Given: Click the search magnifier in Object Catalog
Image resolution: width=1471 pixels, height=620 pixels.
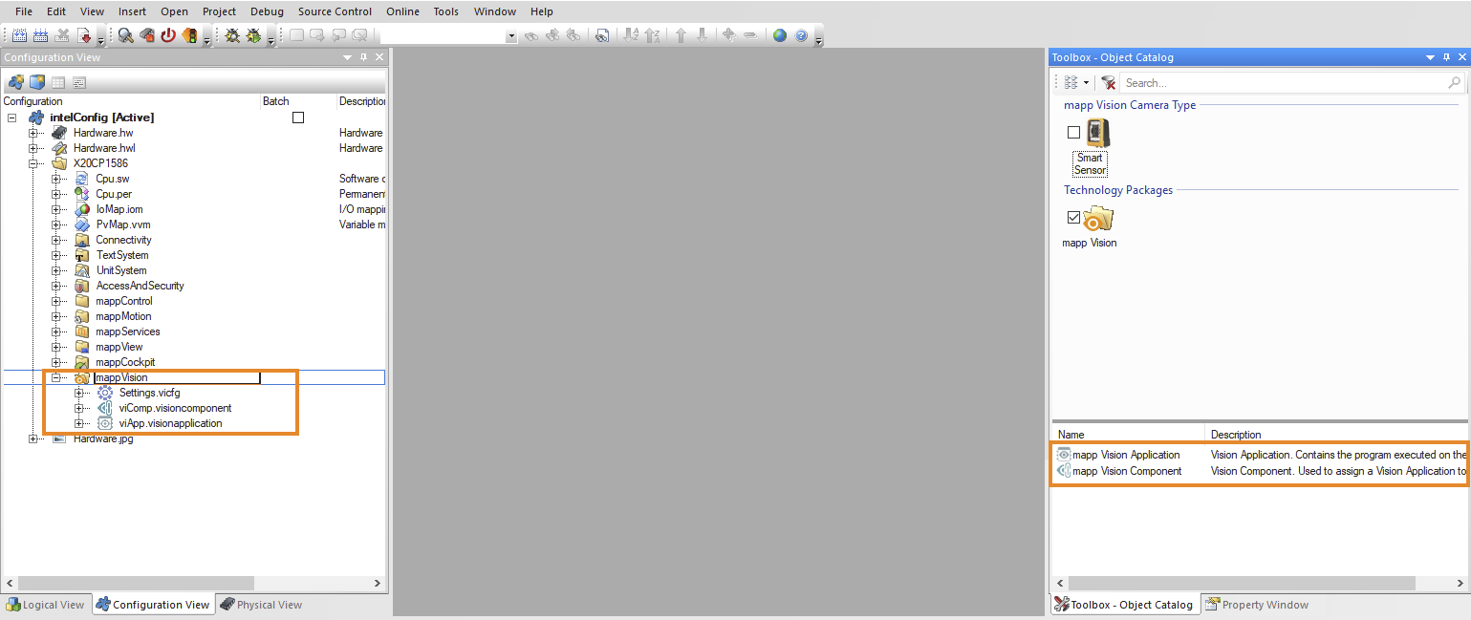Looking at the screenshot, I should [x=1455, y=83].
